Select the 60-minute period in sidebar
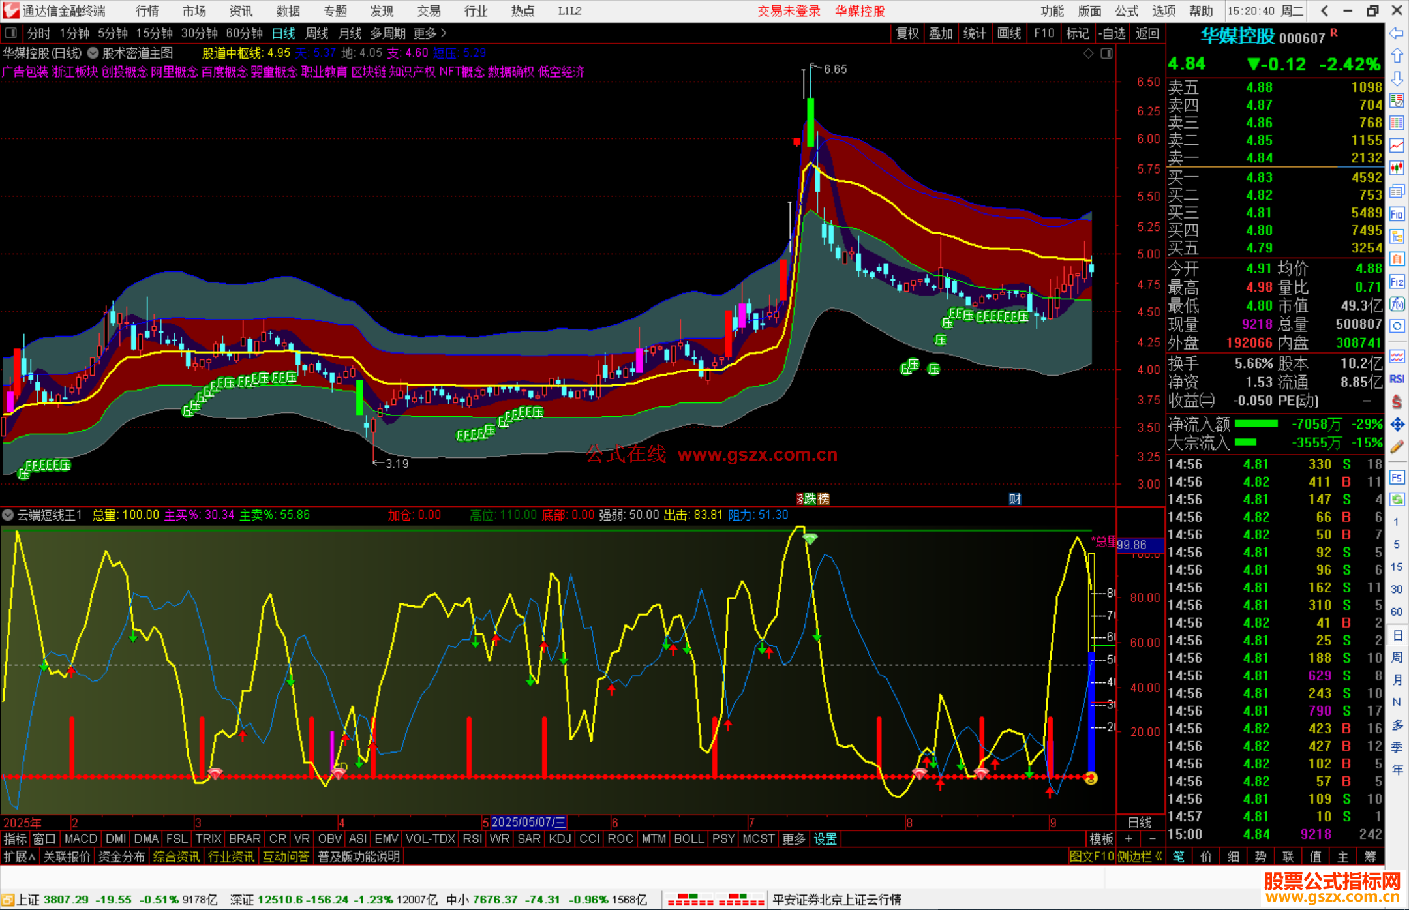Image resolution: width=1409 pixels, height=910 pixels. (x=1397, y=612)
